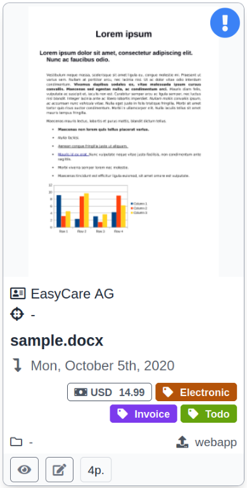Click the money bill icon in the USD badge
This screenshot has height=488, width=247.
point(80,392)
